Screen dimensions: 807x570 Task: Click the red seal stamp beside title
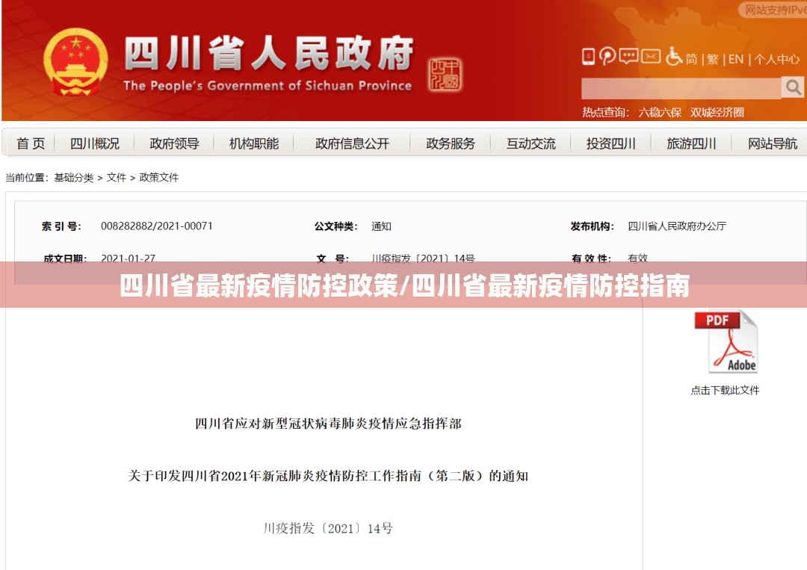[445, 75]
